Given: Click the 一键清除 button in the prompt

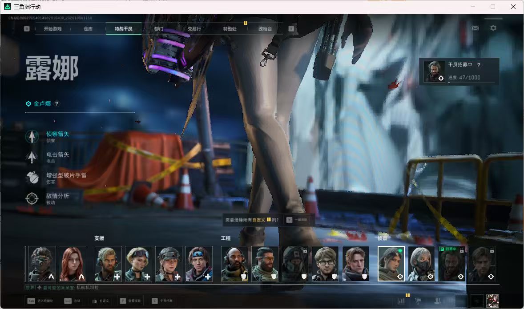Looking at the screenshot, I should point(297,220).
